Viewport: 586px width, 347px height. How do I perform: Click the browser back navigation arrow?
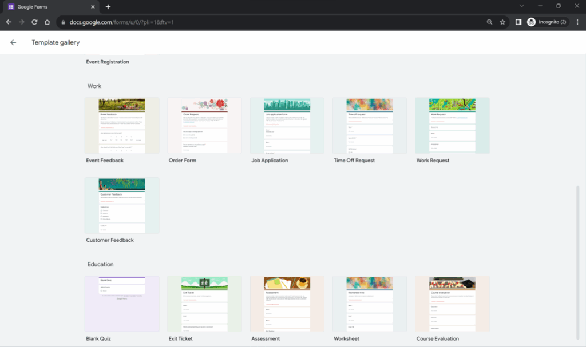[x=9, y=22]
